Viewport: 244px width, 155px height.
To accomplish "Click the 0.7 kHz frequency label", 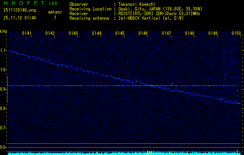I will coord(3,127).
